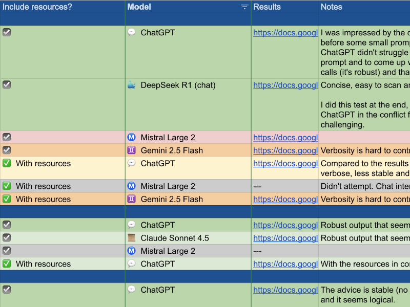
Task: Click the ChatGPT speech-bubble icon in the top row
Action: point(132,32)
